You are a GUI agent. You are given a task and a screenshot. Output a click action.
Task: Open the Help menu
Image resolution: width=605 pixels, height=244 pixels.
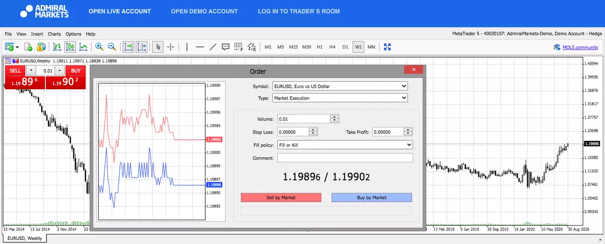[x=90, y=34]
